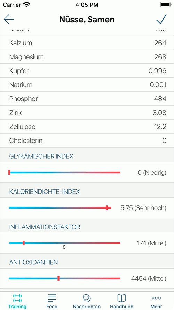Confirm with the checkmark icon
Viewport: 174px width, 310px height.
(161, 19)
